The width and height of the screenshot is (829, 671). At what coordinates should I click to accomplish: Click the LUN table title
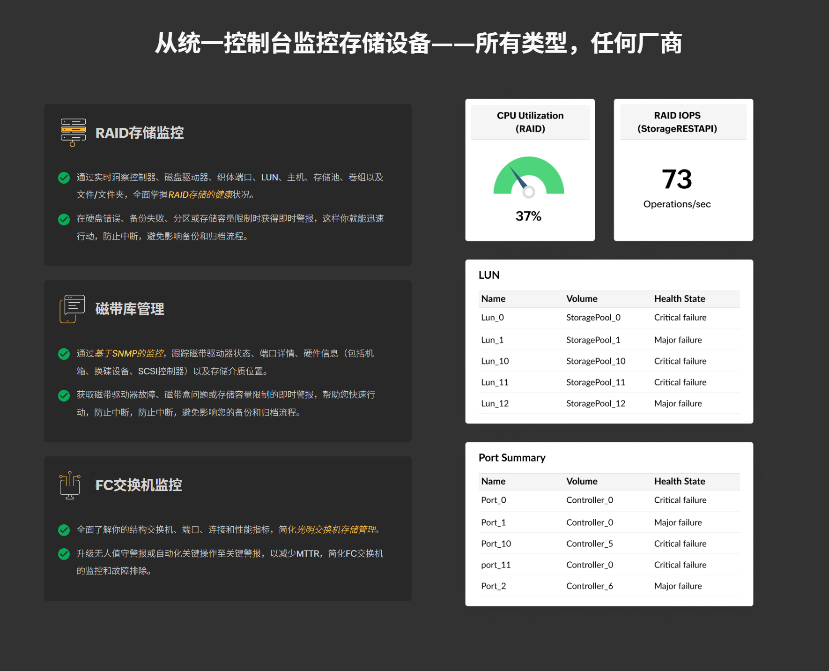pos(489,275)
